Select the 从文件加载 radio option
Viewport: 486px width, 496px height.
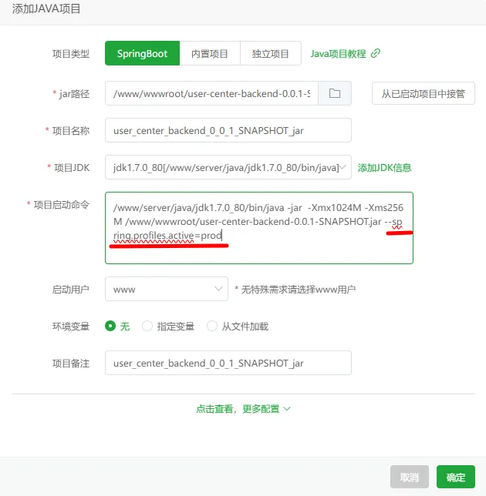pyautogui.click(x=212, y=326)
